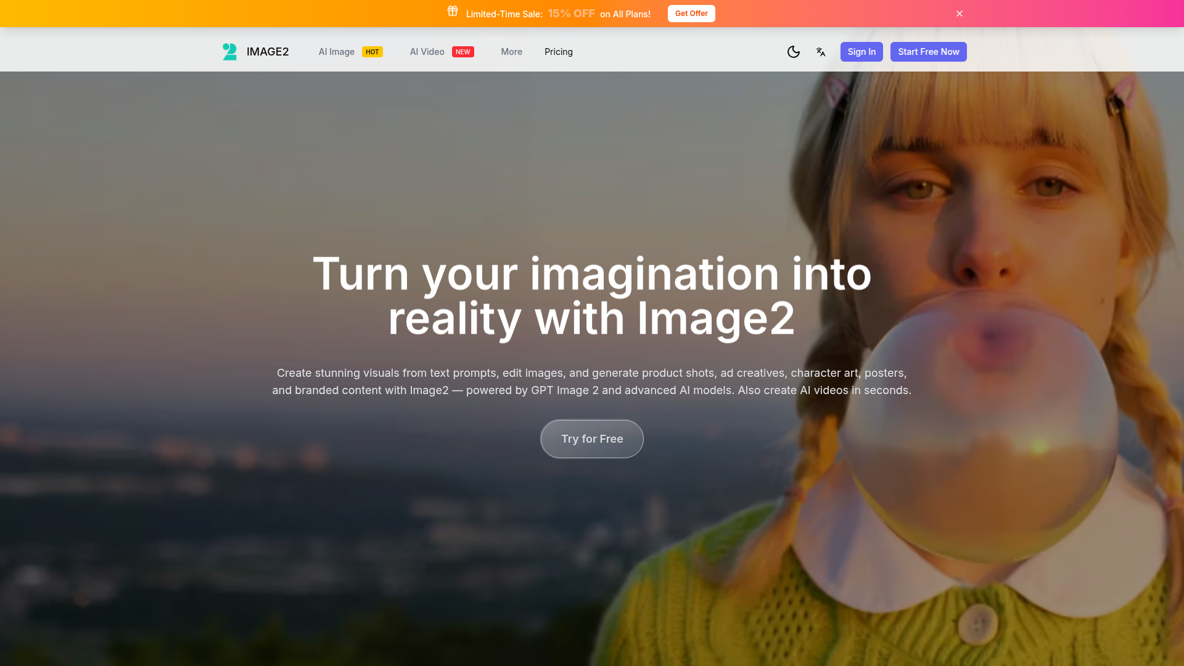1184x666 pixels.
Task: Click the Start Free Now button
Action: [928, 52]
